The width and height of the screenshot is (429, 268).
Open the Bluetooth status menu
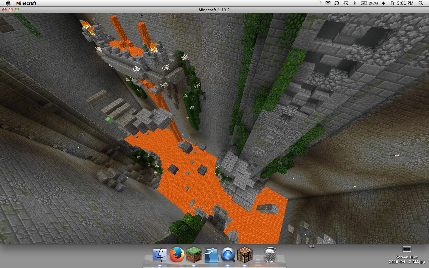coord(355,3)
